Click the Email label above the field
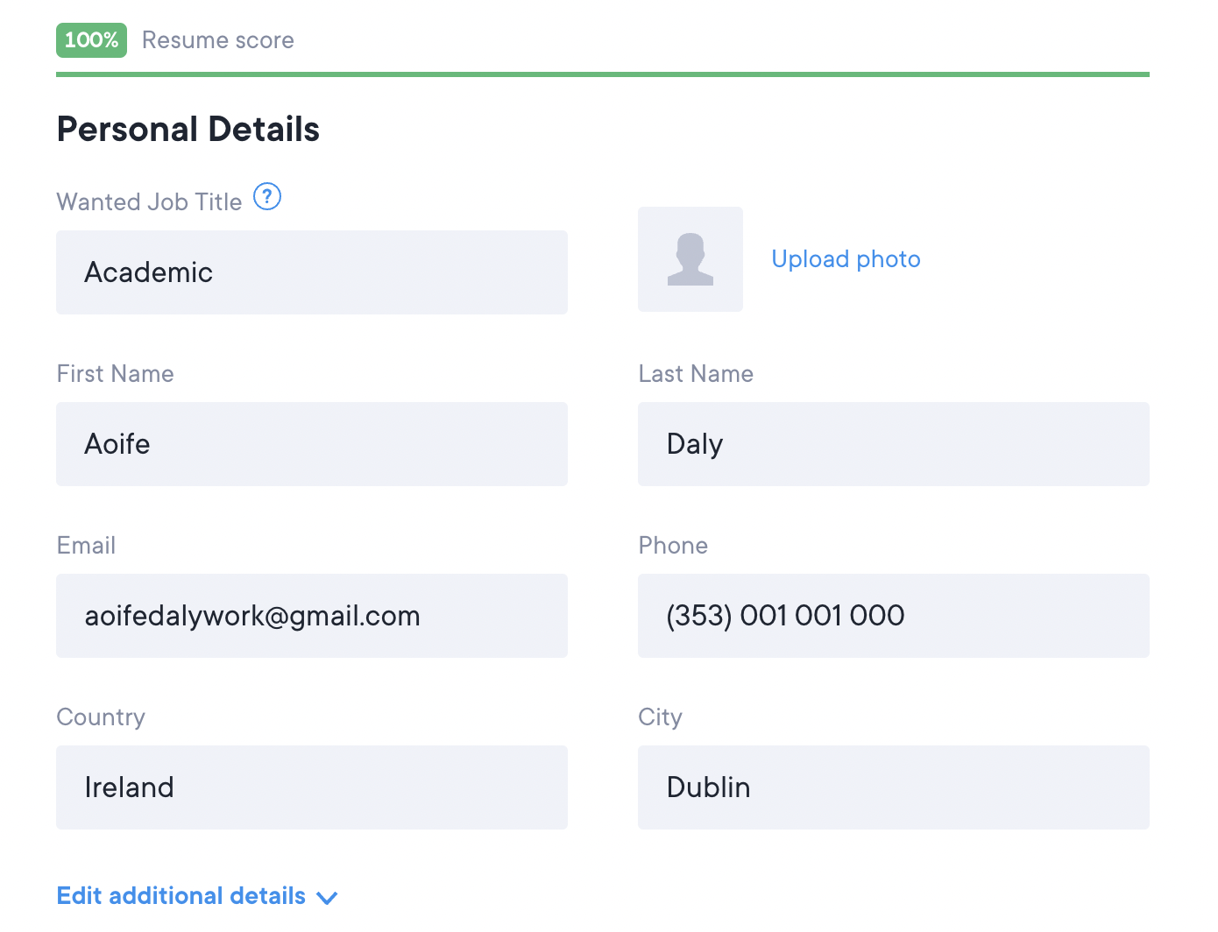Image resolution: width=1218 pixels, height=932 pixels. [x=87, y=546]
